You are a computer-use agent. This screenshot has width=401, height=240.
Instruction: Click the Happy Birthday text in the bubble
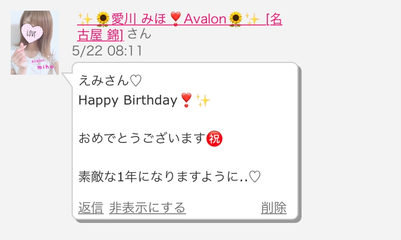[x=128, y=100]
